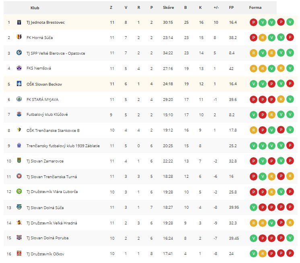Open OŠK Trenčianske Stankovce B link
Screen dimensions: 300x263
click(x=53, y=130)
